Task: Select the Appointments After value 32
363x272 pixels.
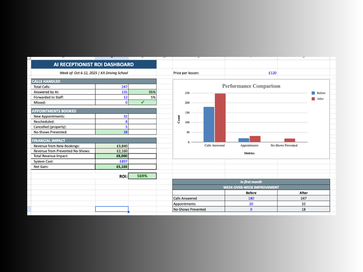Action: (x=303, y=204)
